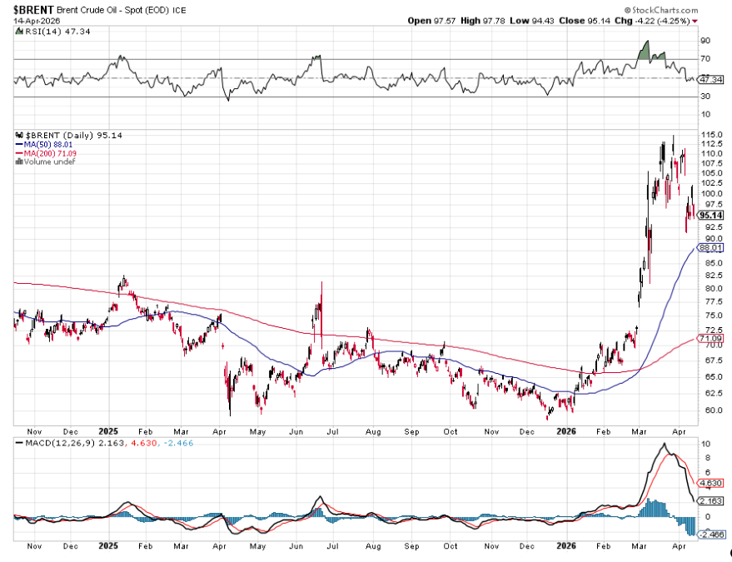
Task: Click the blue MA(50) legend swatch
Action: click(19, 144)
